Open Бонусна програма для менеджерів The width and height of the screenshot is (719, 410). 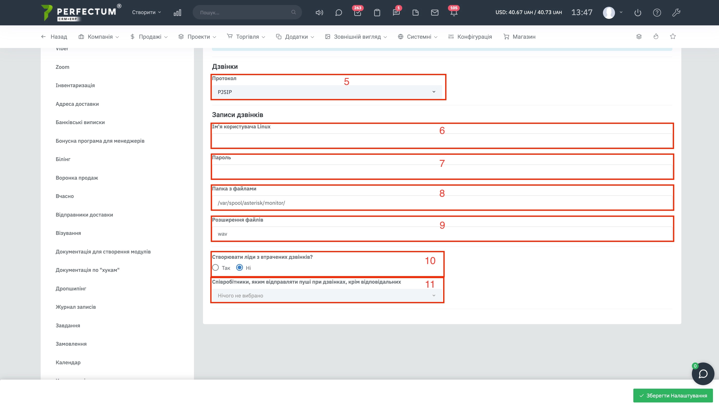[100, 141]
